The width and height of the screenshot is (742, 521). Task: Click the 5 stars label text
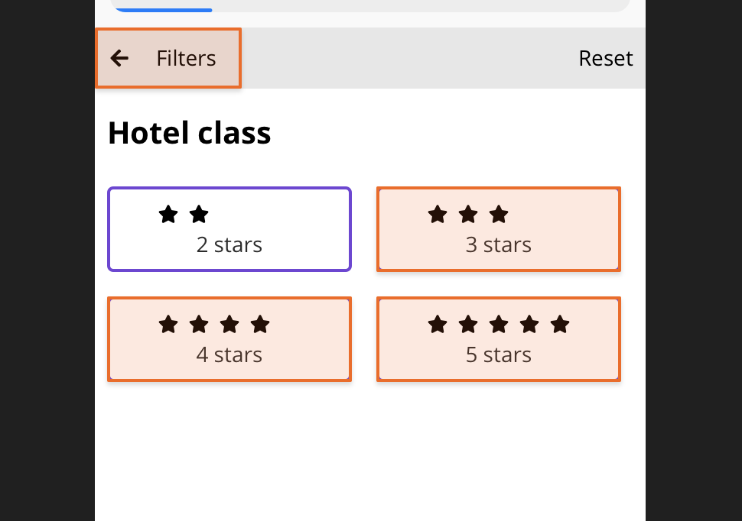pos(499,354)
